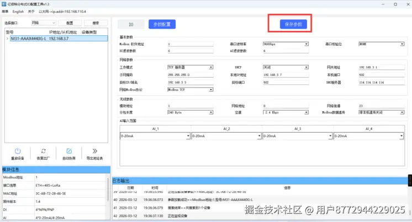412x222 pixels.
Task: Open the AI_3 input range dropdown
Action: (x=298, y=136)
